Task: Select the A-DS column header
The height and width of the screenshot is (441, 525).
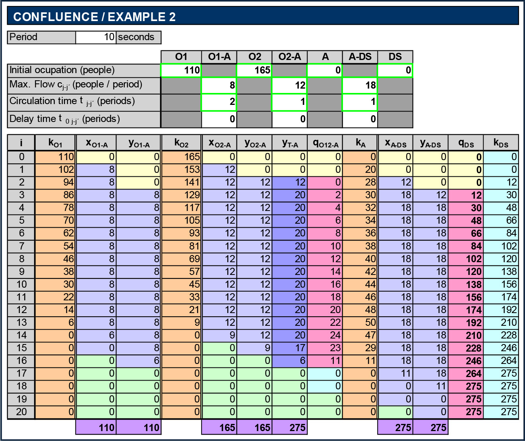Action: 360,57
